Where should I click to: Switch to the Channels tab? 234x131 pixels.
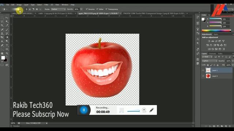[x=212, y=53]
